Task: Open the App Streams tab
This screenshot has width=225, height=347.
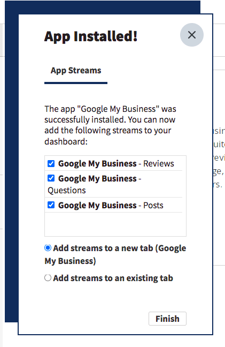Action: coord(76,70)
